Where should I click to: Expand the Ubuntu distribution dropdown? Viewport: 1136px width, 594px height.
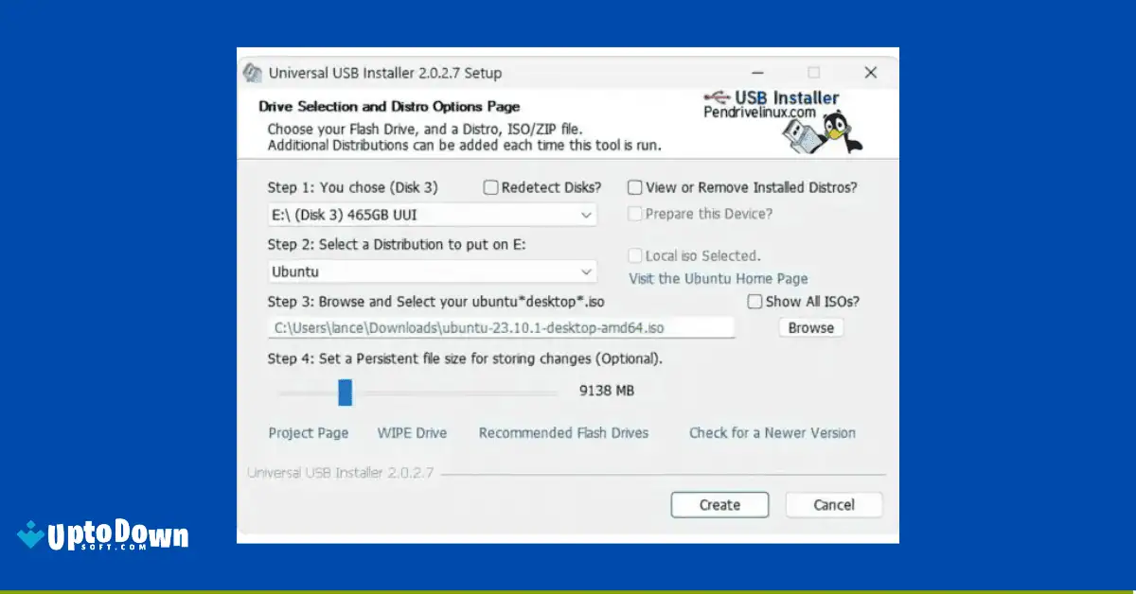click(x=588, y=271)
